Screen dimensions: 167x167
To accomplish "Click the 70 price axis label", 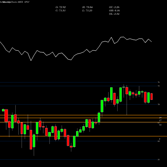I will point(159,105).
